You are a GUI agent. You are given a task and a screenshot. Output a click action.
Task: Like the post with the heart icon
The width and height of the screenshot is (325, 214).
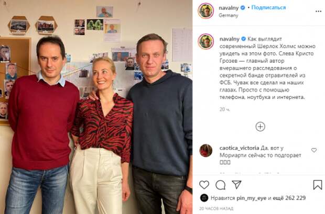[204, 185]
